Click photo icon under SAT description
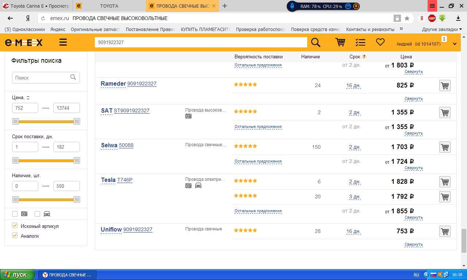 pos(188,116)
